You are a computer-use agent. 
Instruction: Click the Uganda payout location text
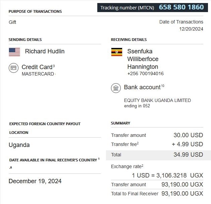point(19,145)
